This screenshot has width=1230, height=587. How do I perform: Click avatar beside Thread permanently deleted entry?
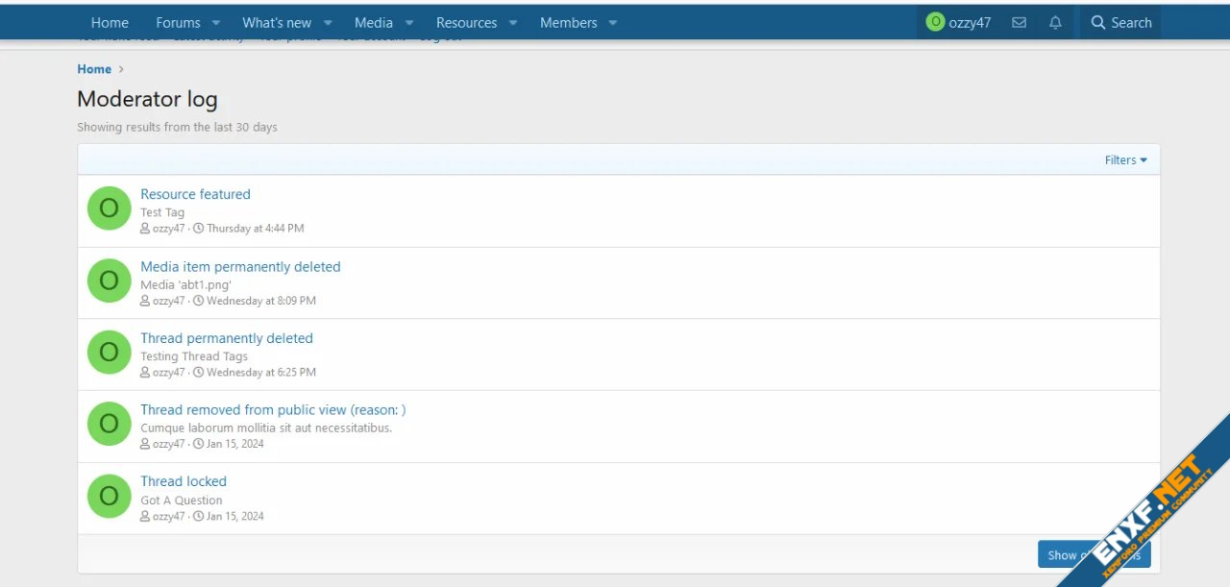click(109, 353)
